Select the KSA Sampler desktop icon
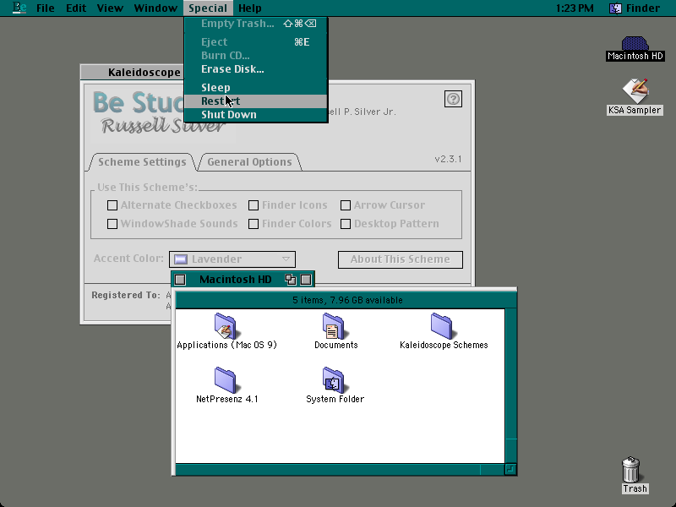The width and height of the screenshot is (676, 507). 635,90
